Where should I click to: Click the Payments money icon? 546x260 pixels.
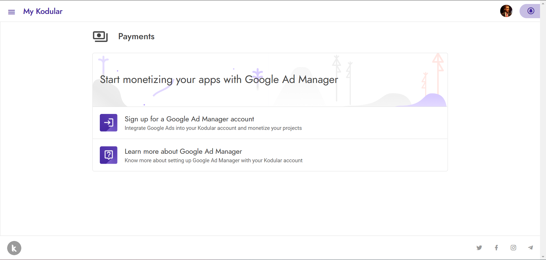click(x=100, y=36)
